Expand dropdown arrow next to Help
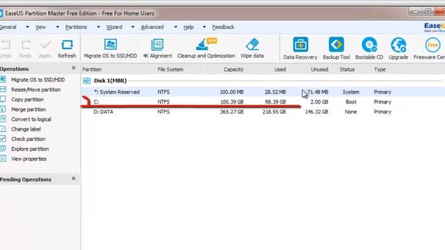445x250 pixels. tap(204, 27)
